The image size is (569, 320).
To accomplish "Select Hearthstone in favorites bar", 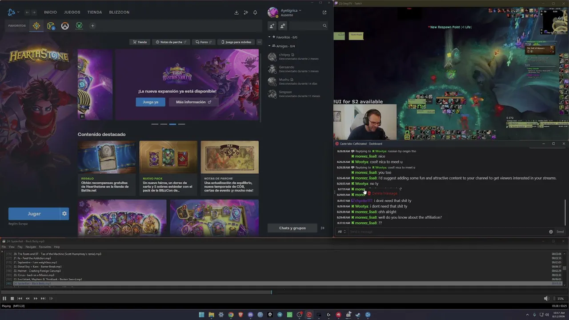I will click(x=36, y=26).
